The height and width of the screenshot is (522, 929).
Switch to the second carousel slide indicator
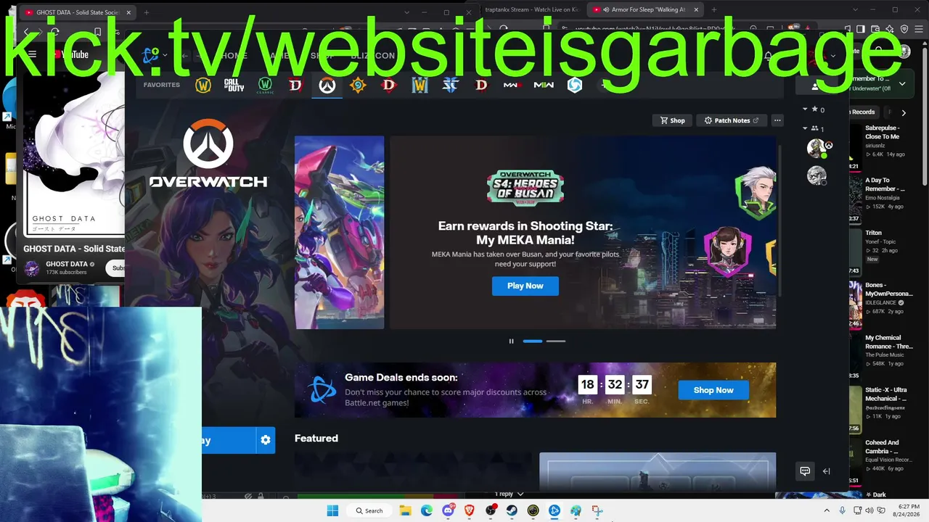(556, 341)
